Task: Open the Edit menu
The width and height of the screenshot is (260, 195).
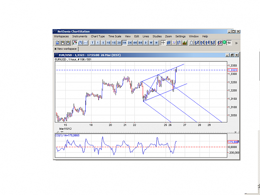Action: click(136, 36)
